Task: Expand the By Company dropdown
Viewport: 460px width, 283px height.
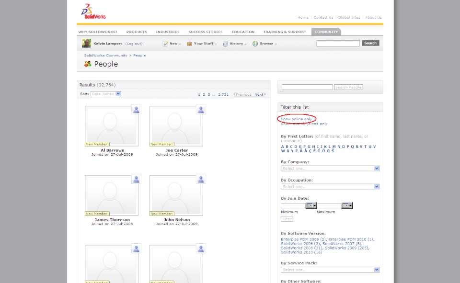Action: coord(330,169)
